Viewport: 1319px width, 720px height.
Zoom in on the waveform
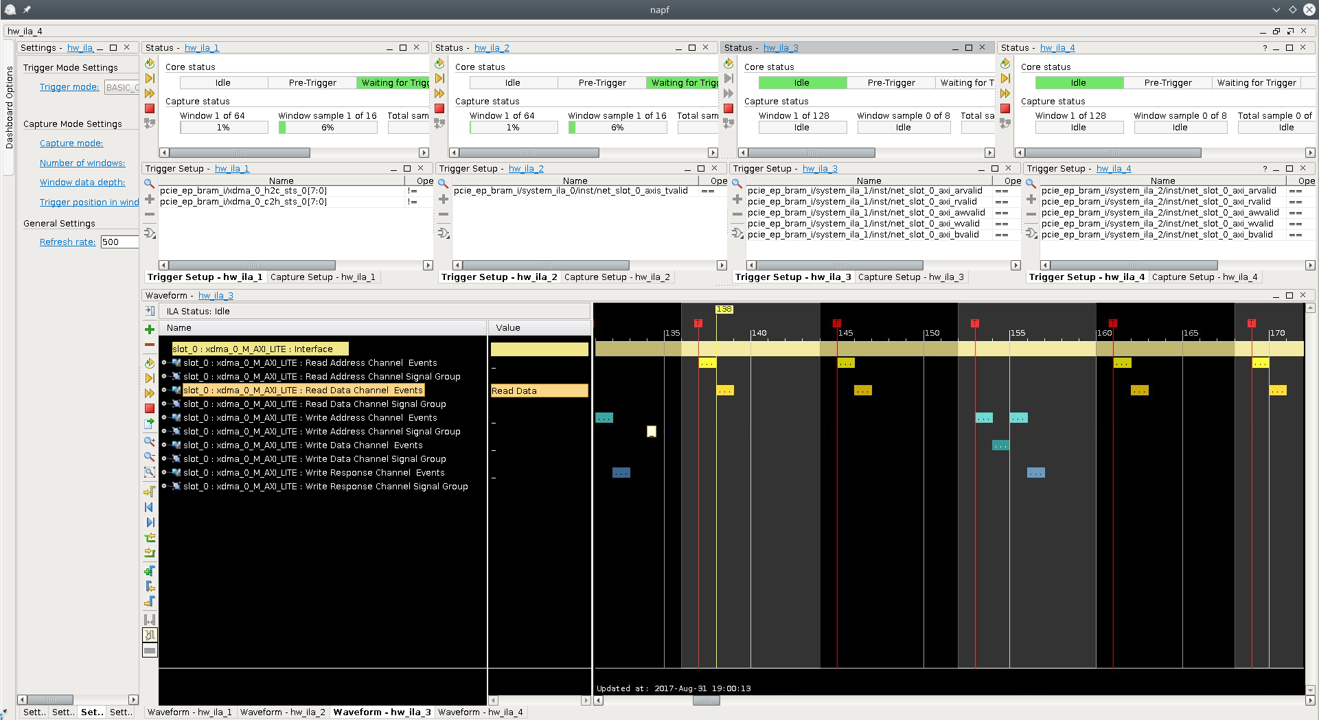click(149, 441)
